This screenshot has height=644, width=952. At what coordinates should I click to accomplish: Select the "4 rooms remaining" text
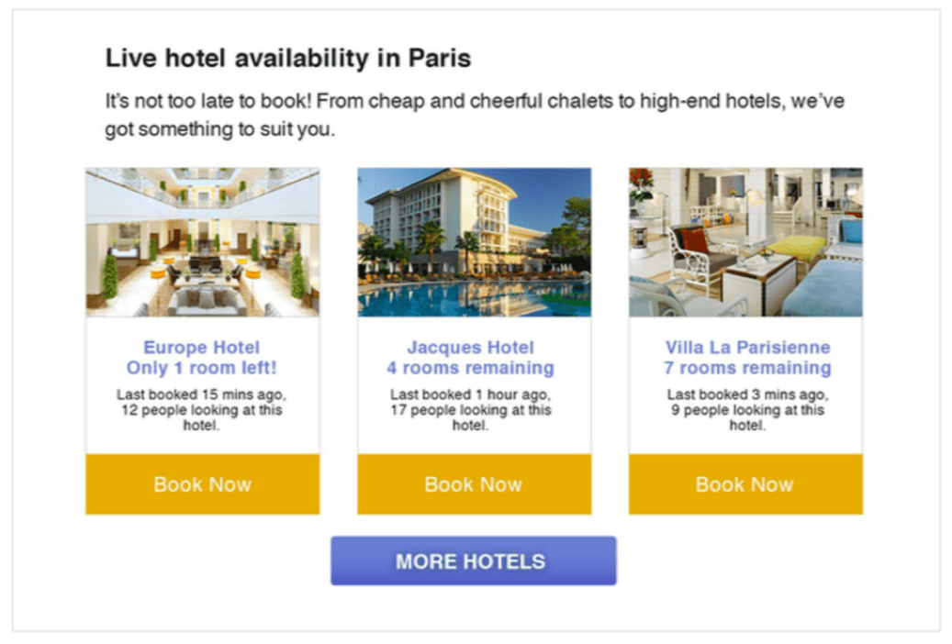(470, 369)
